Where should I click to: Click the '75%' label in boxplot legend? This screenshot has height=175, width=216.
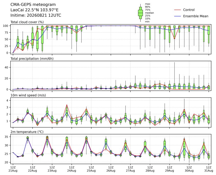click(148, 10)
